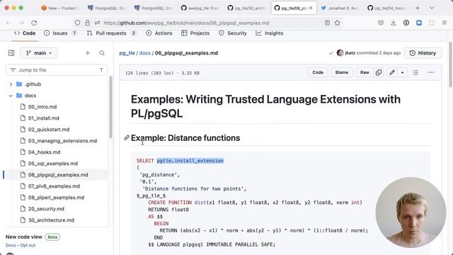
Task: Open 30_architecture.md file
Action: click(51, 220)
